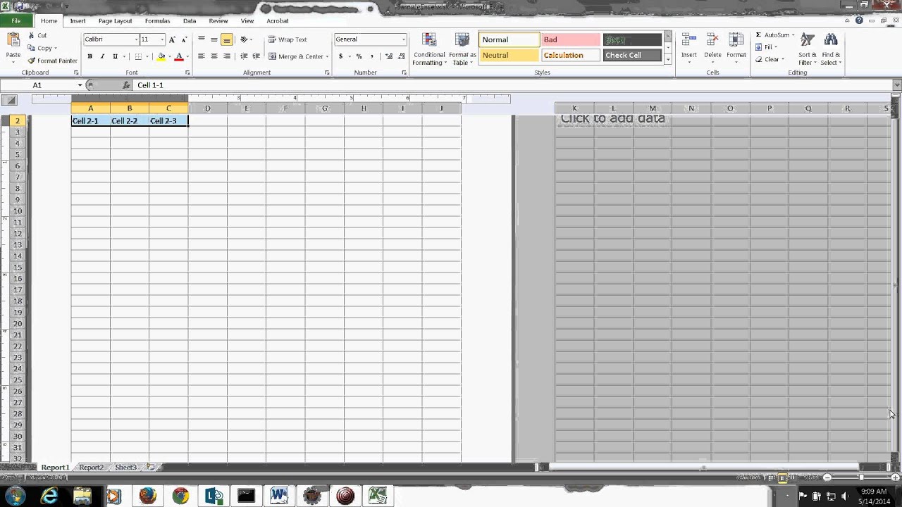The height and width of the screenshot is (507, 902).
Task: Open Format as Table gallery
Action: coord(462,49)
